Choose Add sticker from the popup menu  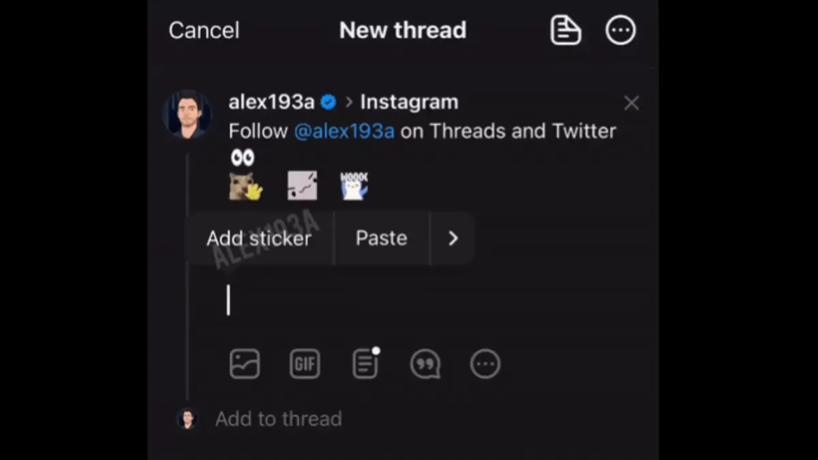pos(259,238)
